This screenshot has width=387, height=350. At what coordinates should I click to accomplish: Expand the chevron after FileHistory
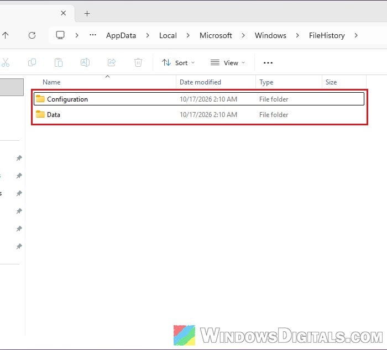click(x=356, y=35)
